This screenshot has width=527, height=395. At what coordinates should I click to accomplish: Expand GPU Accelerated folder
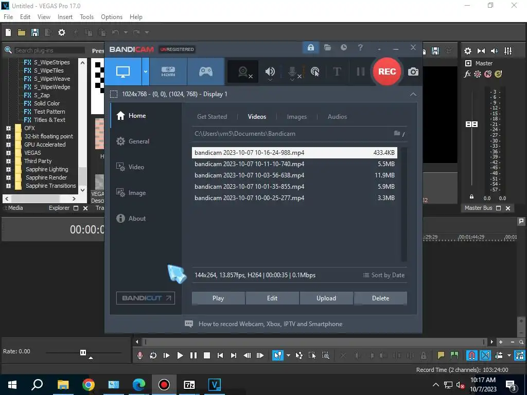(x=8, y=145)
